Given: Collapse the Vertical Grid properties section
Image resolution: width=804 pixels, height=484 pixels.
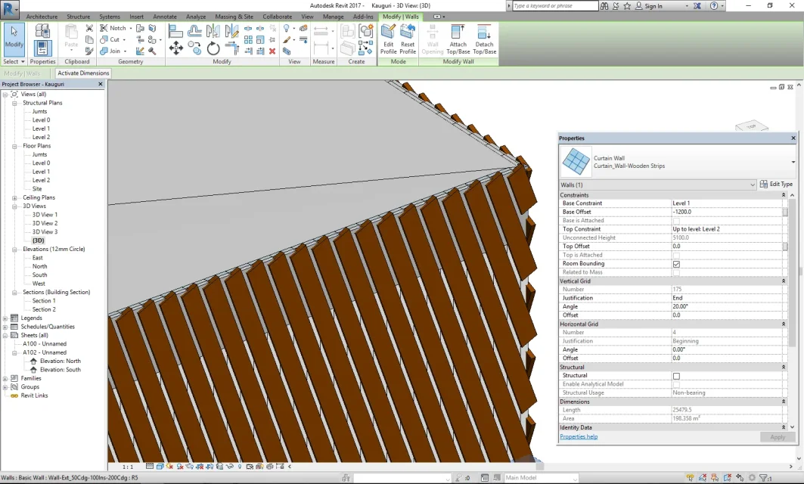Looking at the screenshot, I should pos(783,281).
